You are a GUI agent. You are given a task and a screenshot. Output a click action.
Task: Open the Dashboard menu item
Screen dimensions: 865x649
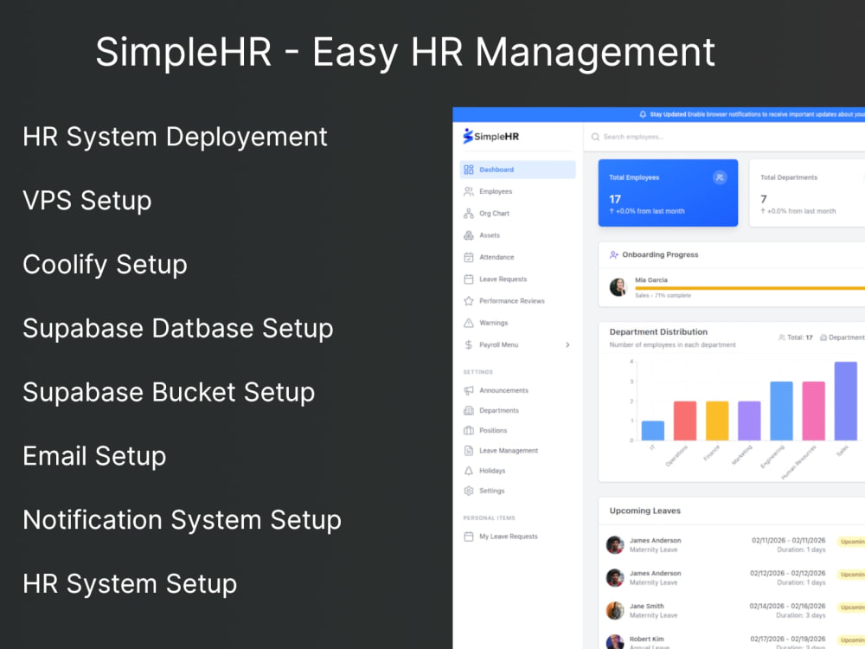tap(517, 170)
